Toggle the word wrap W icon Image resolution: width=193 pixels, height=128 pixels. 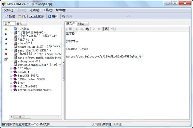click(x=106, y=29)
